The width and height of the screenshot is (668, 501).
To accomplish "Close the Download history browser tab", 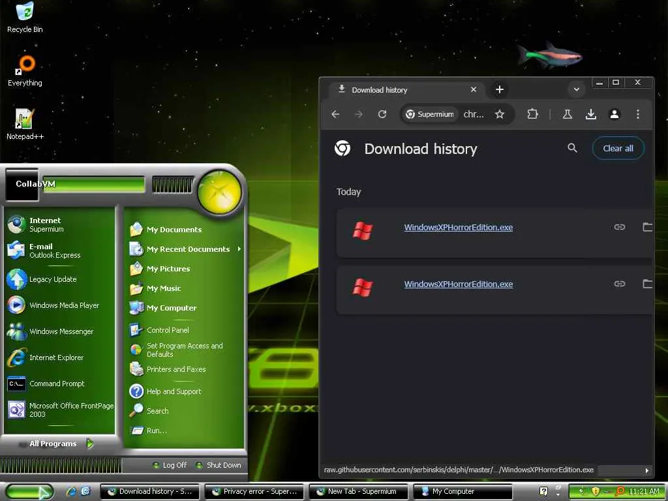I will (474, 89).
